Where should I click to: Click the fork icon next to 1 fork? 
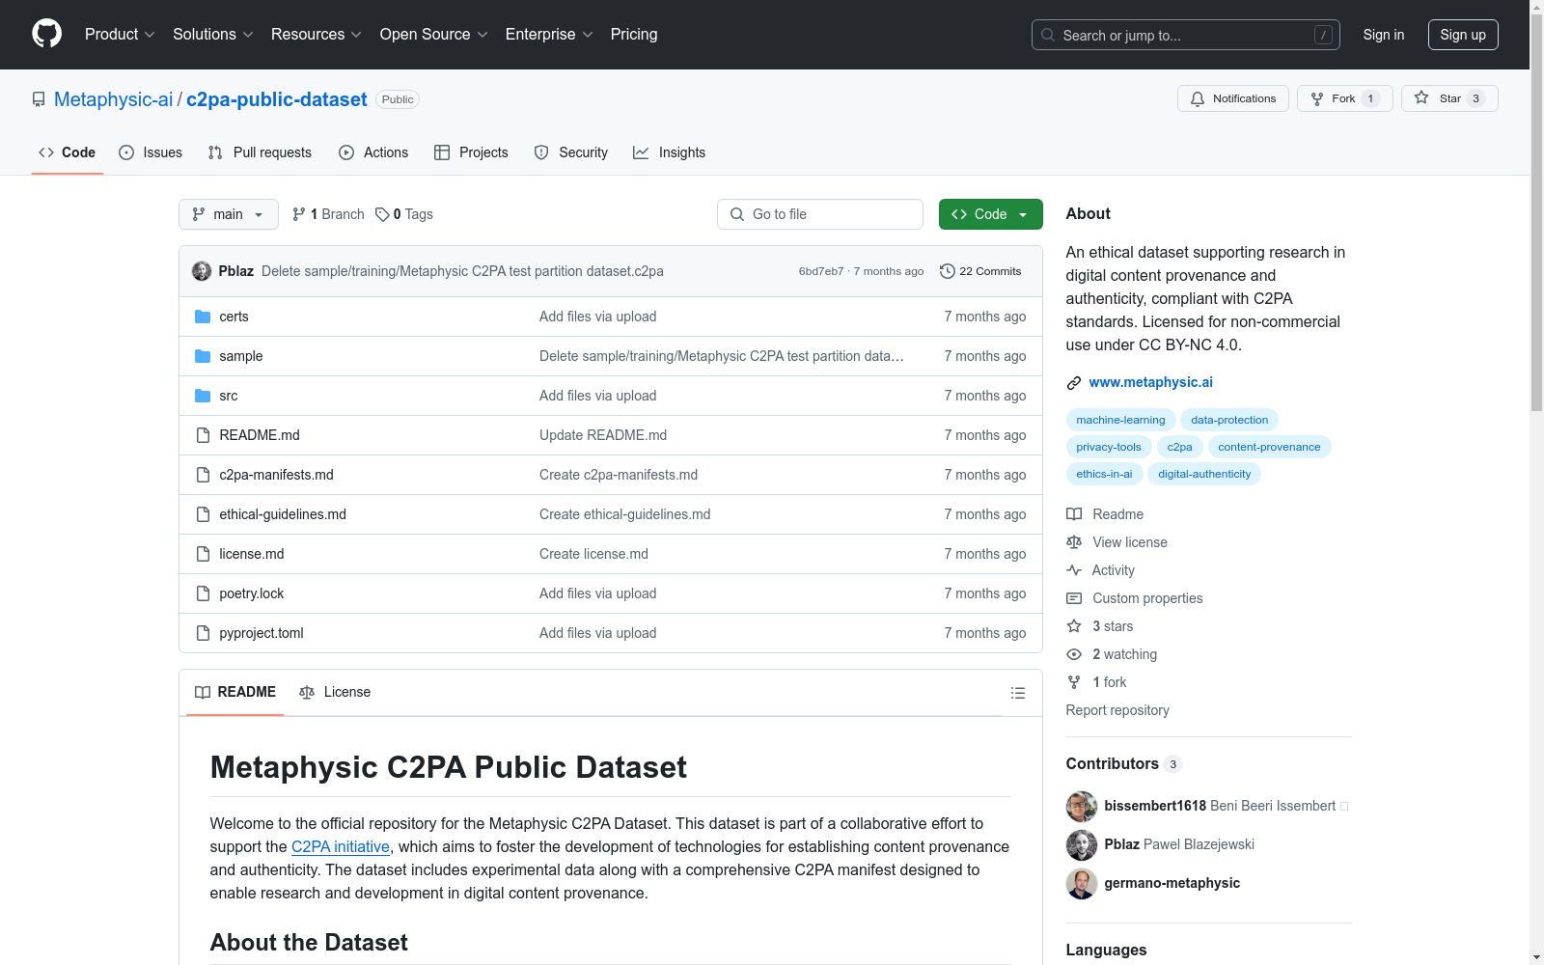(1074, 682)
